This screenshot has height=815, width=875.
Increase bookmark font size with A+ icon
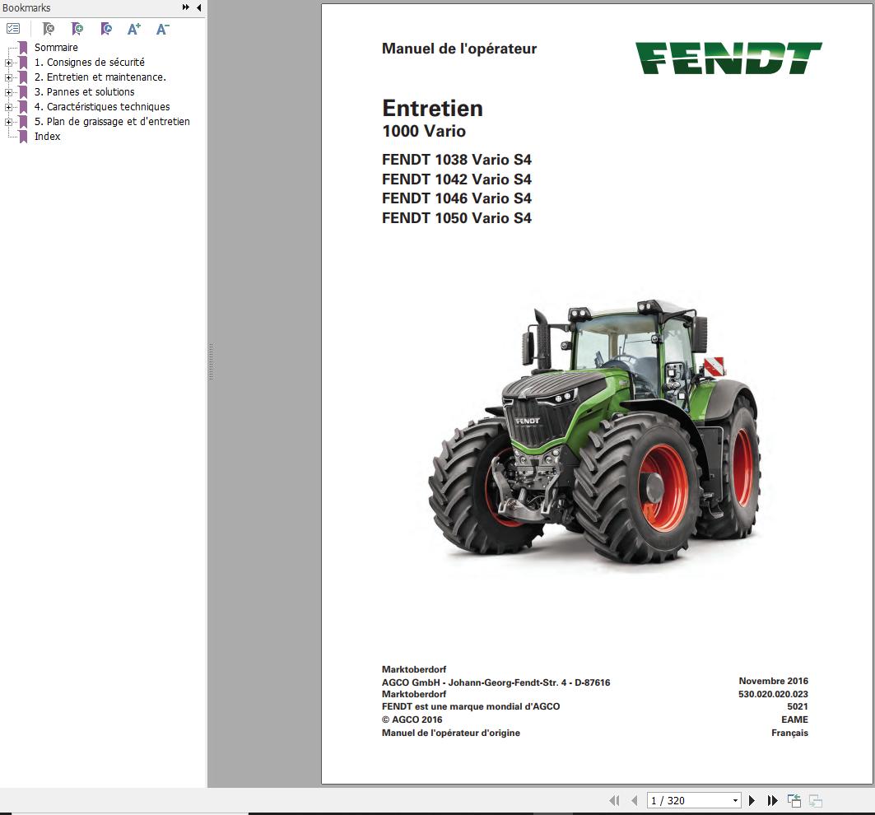[x=134, y=29]
